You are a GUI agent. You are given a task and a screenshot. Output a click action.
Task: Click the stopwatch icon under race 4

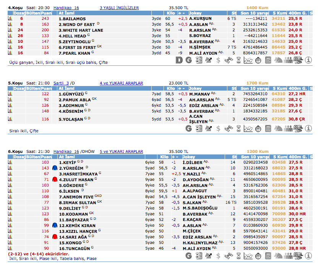click(x=258, y=60)
